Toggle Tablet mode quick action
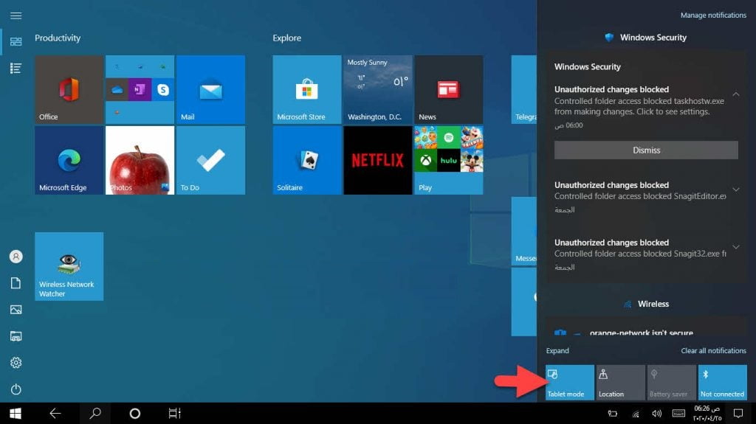This screenshot has width=756, height=424. click(570, 383)
